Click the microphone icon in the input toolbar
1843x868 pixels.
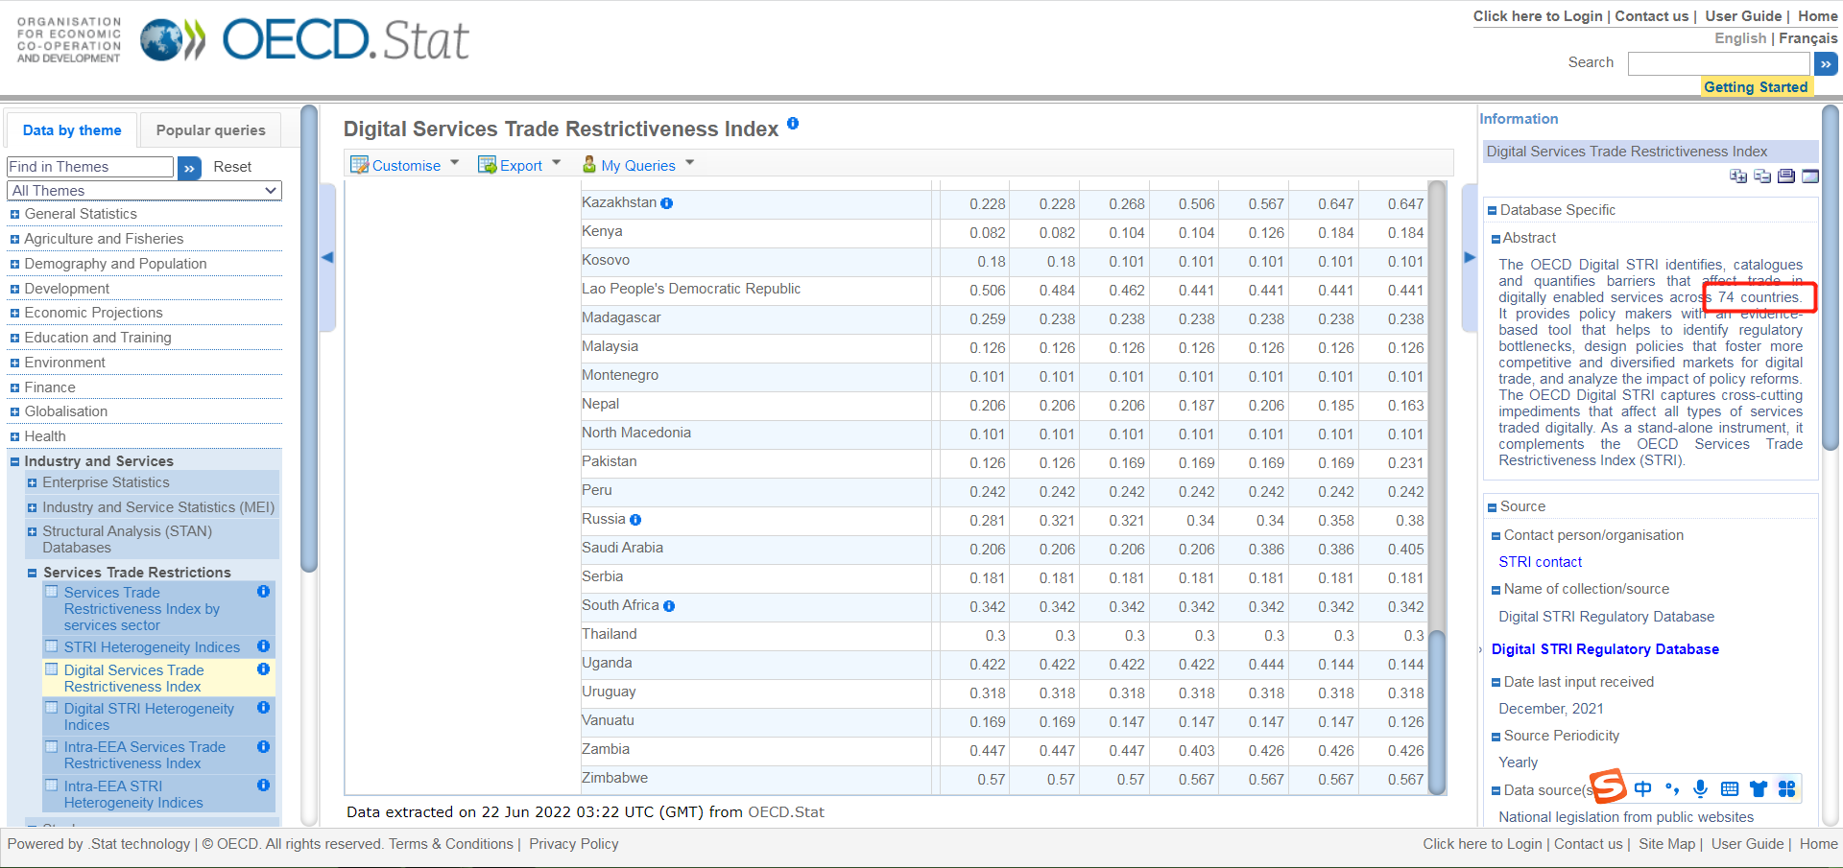[1700, 788]
